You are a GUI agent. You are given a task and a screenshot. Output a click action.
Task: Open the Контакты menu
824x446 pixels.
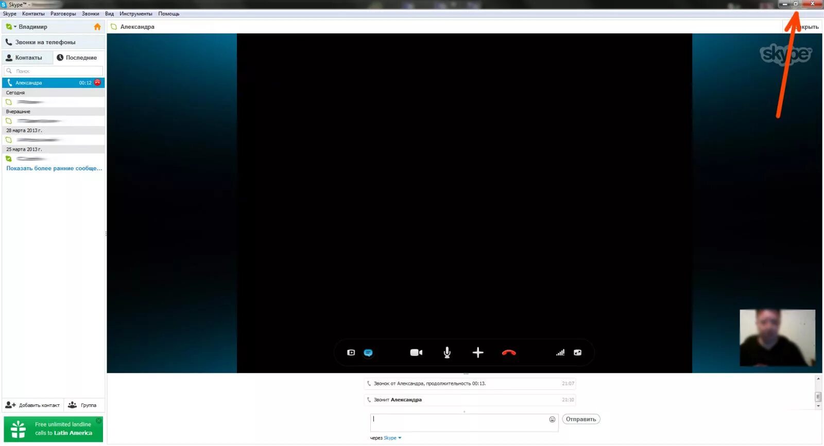tap(33, 14)
